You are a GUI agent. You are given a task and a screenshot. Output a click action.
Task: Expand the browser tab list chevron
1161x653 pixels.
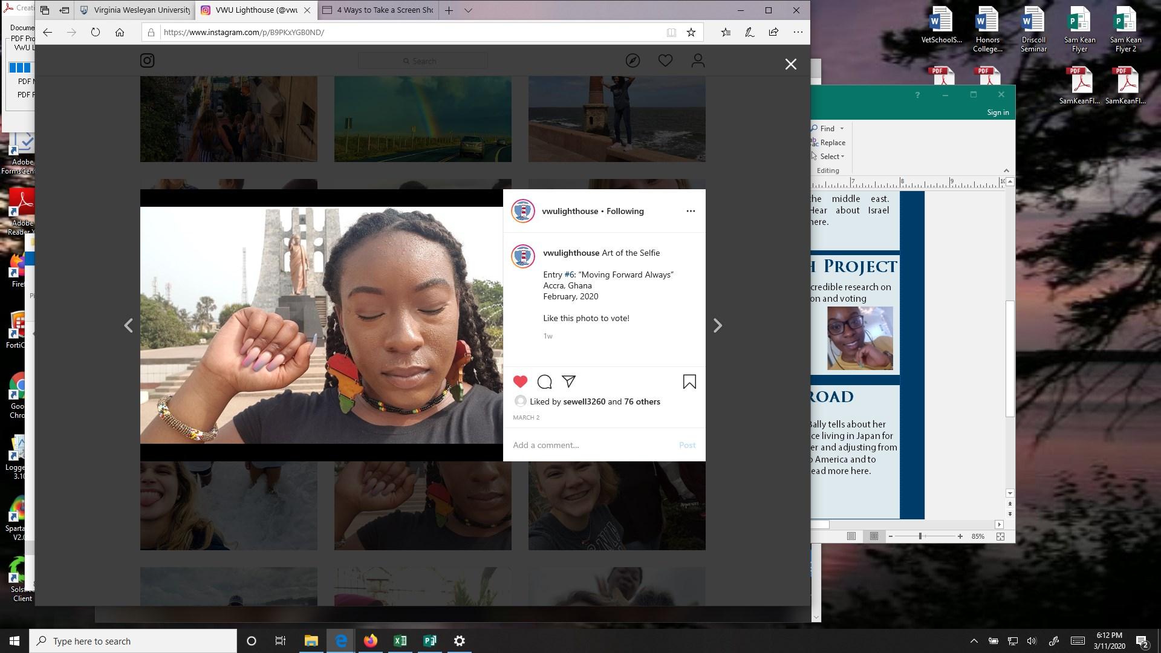(x=468, y=10)
